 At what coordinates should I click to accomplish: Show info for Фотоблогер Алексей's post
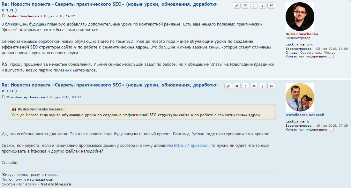tap(263, 86)
